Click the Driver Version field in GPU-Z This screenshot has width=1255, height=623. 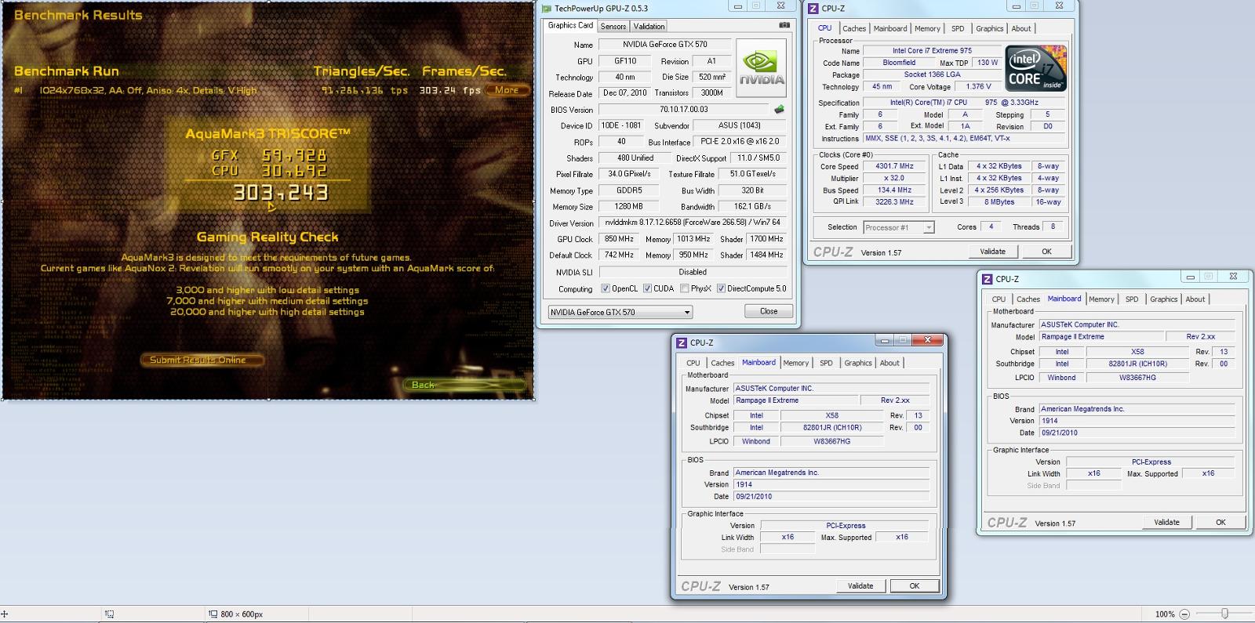click(x=693, y=223)
